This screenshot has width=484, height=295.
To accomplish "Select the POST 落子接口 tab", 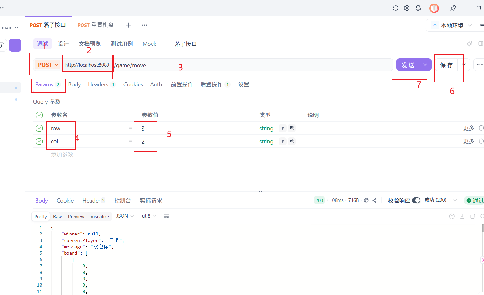I will (48, 25).
